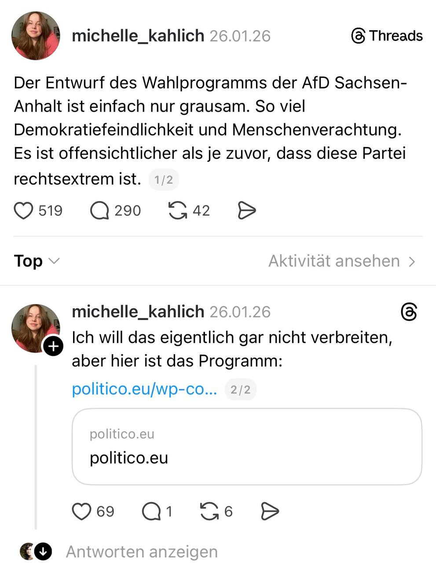The width and height of the screenshot is (436, 563).
Task: Open michelle_kahlich username on reply post
Action: (138, 312)
